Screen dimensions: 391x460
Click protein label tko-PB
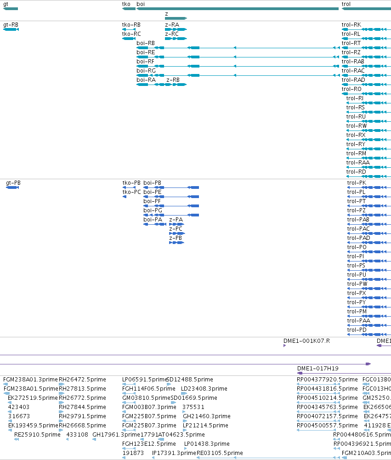pos(131,183)
